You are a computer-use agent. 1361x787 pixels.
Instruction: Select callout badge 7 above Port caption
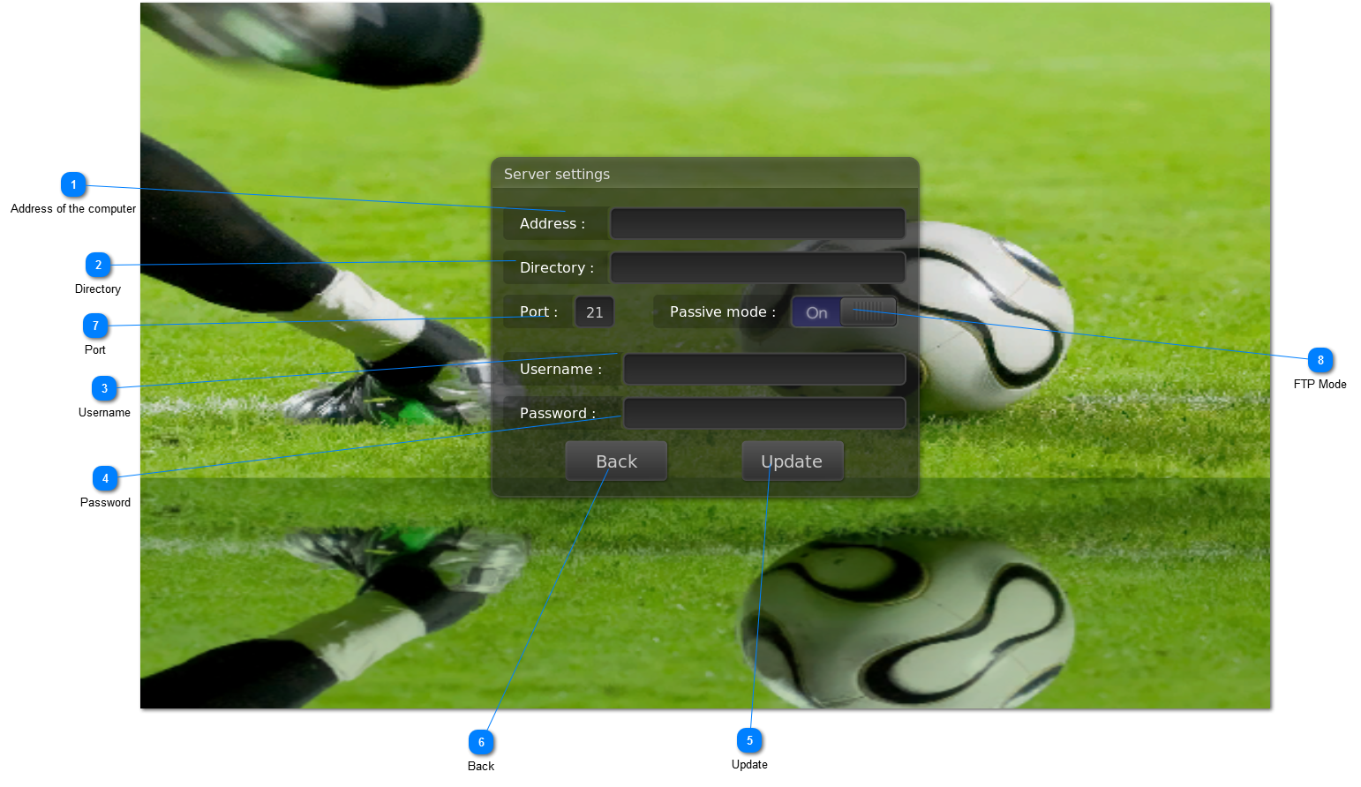(95, 326)
